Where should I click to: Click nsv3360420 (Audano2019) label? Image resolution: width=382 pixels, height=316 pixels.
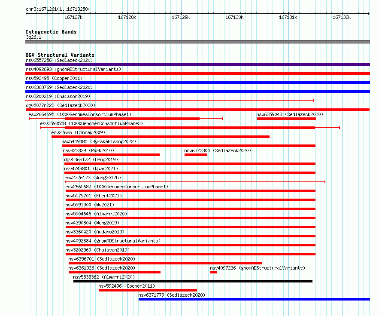click(x=95, y=232)
